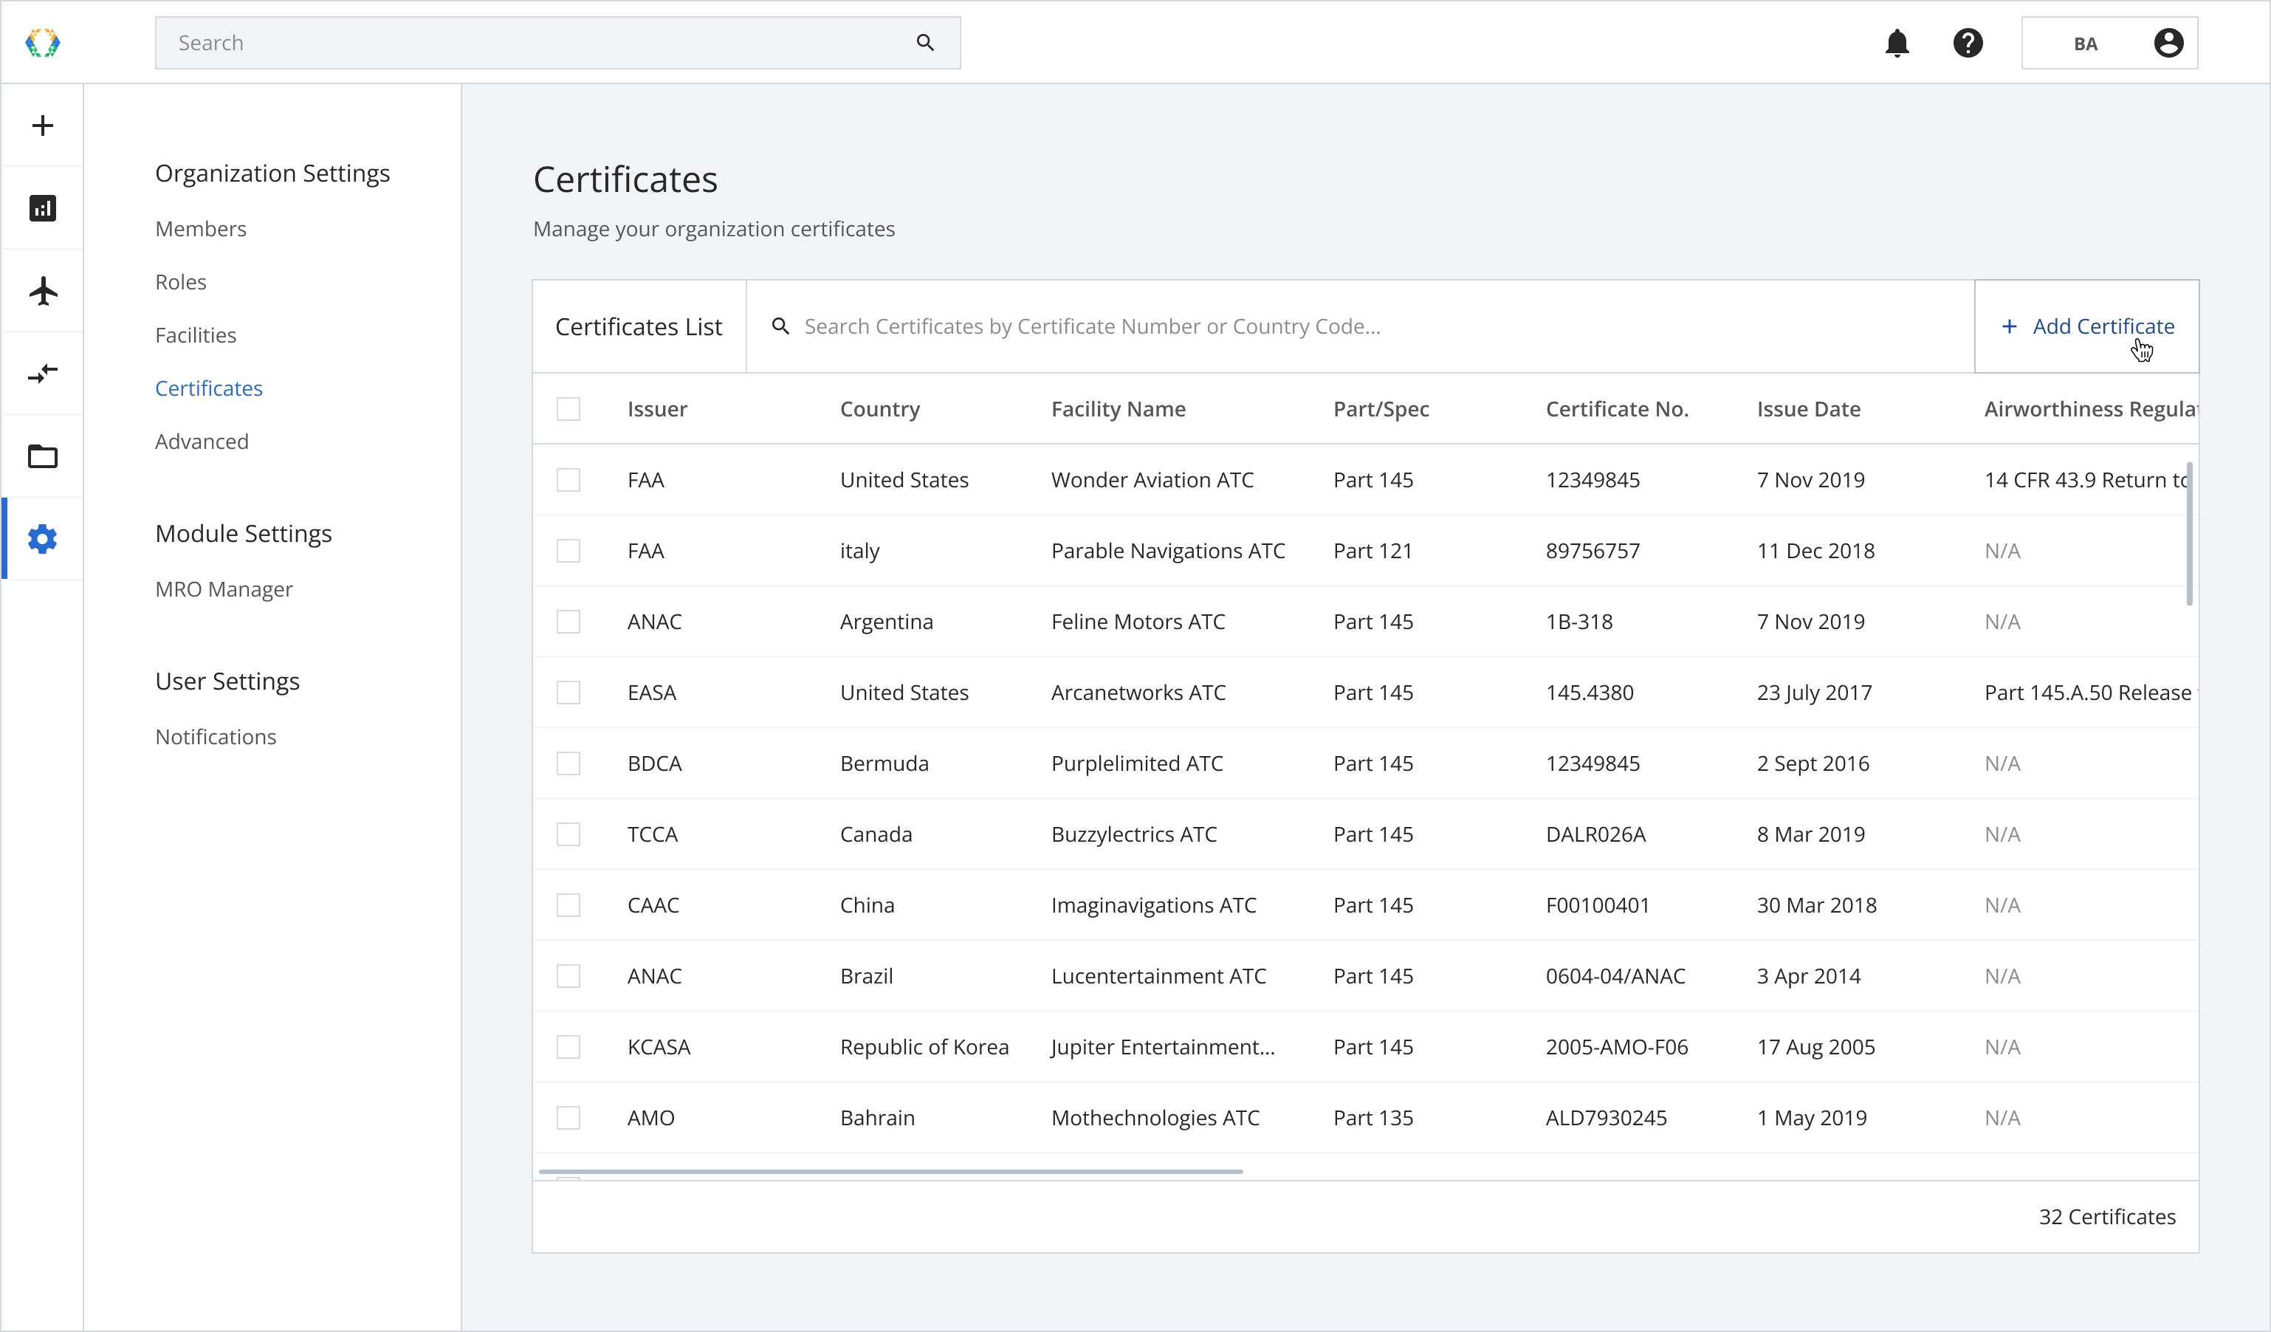Open the notifications bell
Screen dimensions: 2271x1332
[x=1897, y=42]
